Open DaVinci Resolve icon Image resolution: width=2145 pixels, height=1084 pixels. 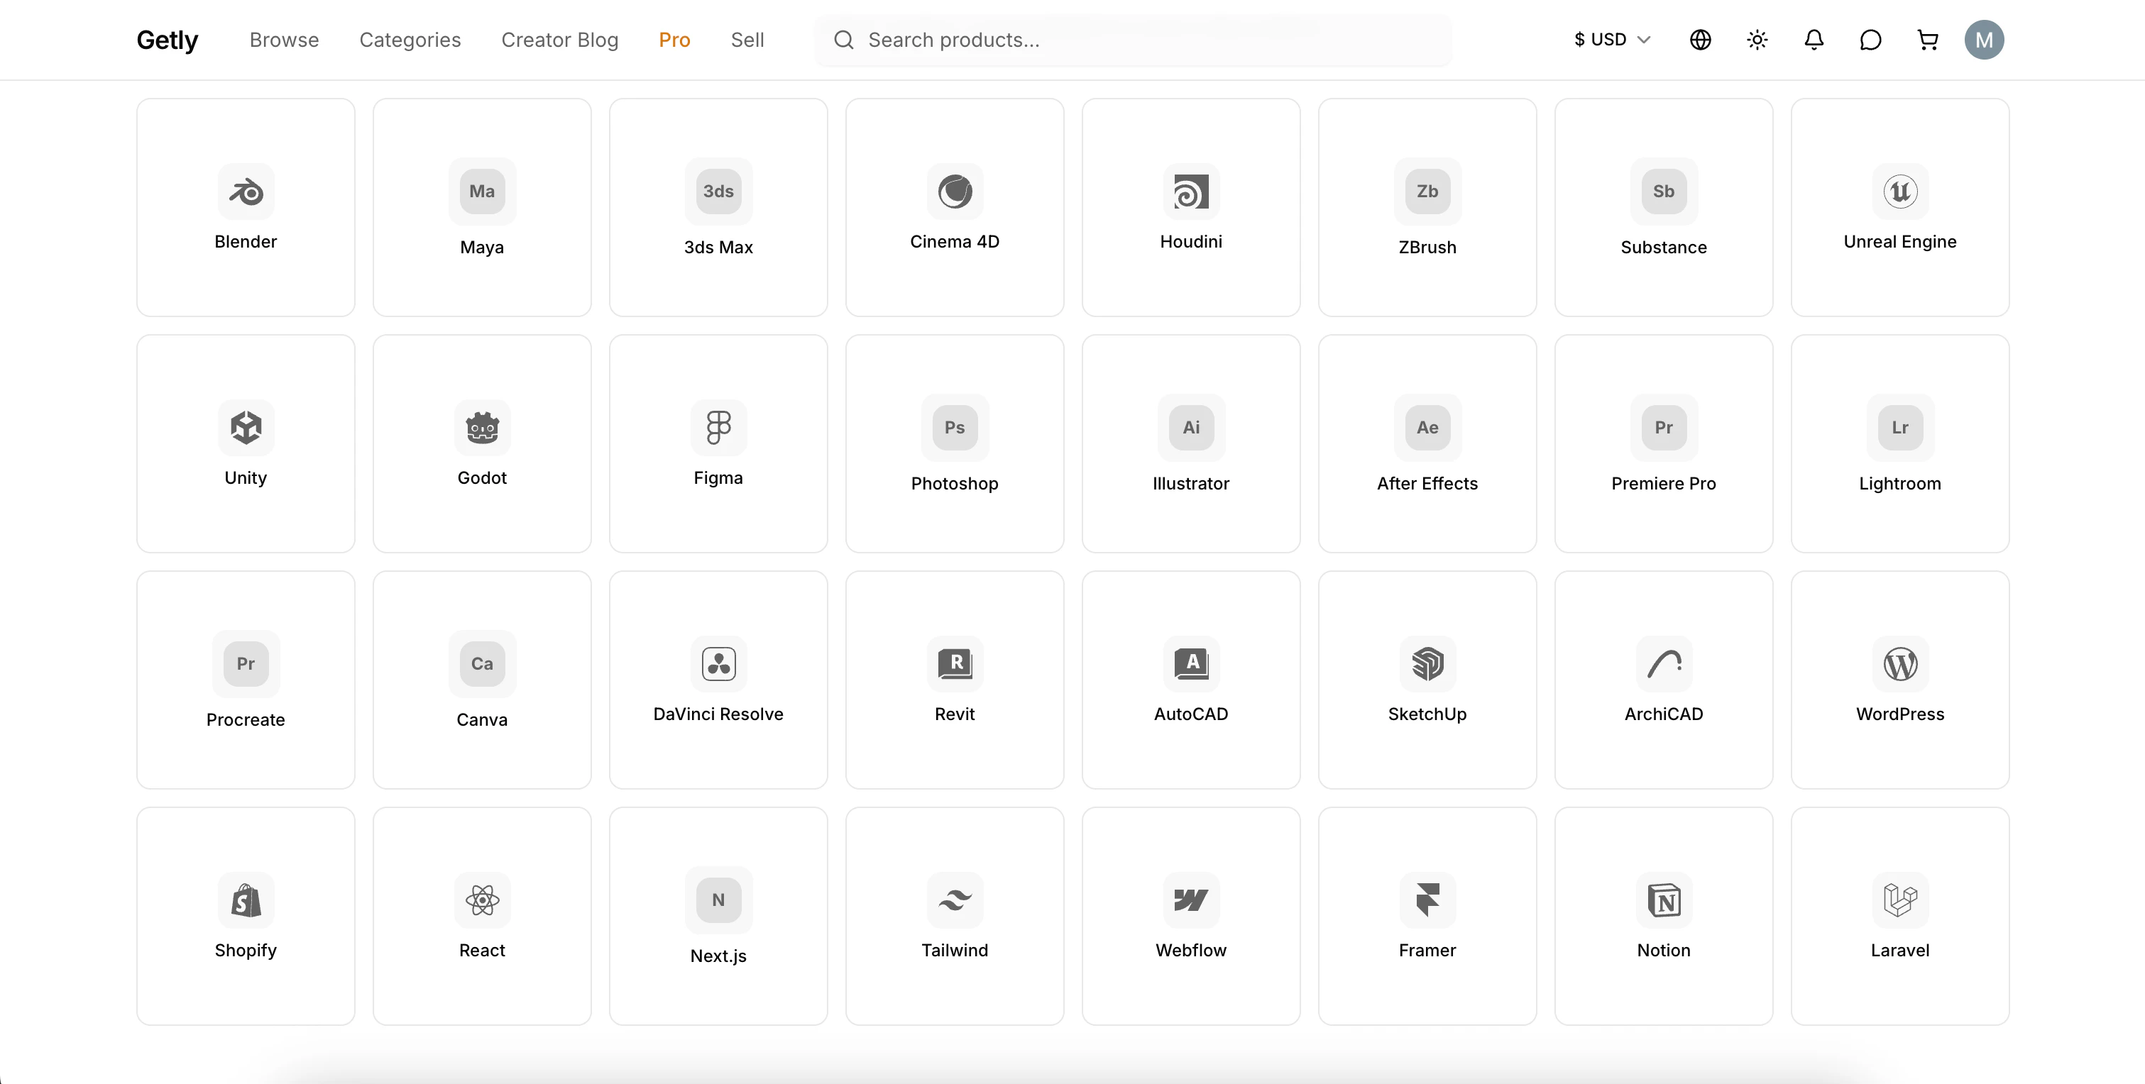point(718,665)
